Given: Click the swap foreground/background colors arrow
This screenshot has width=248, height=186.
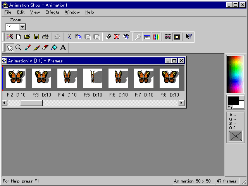Looking at the screenshot, I should [x=230, y=107].
